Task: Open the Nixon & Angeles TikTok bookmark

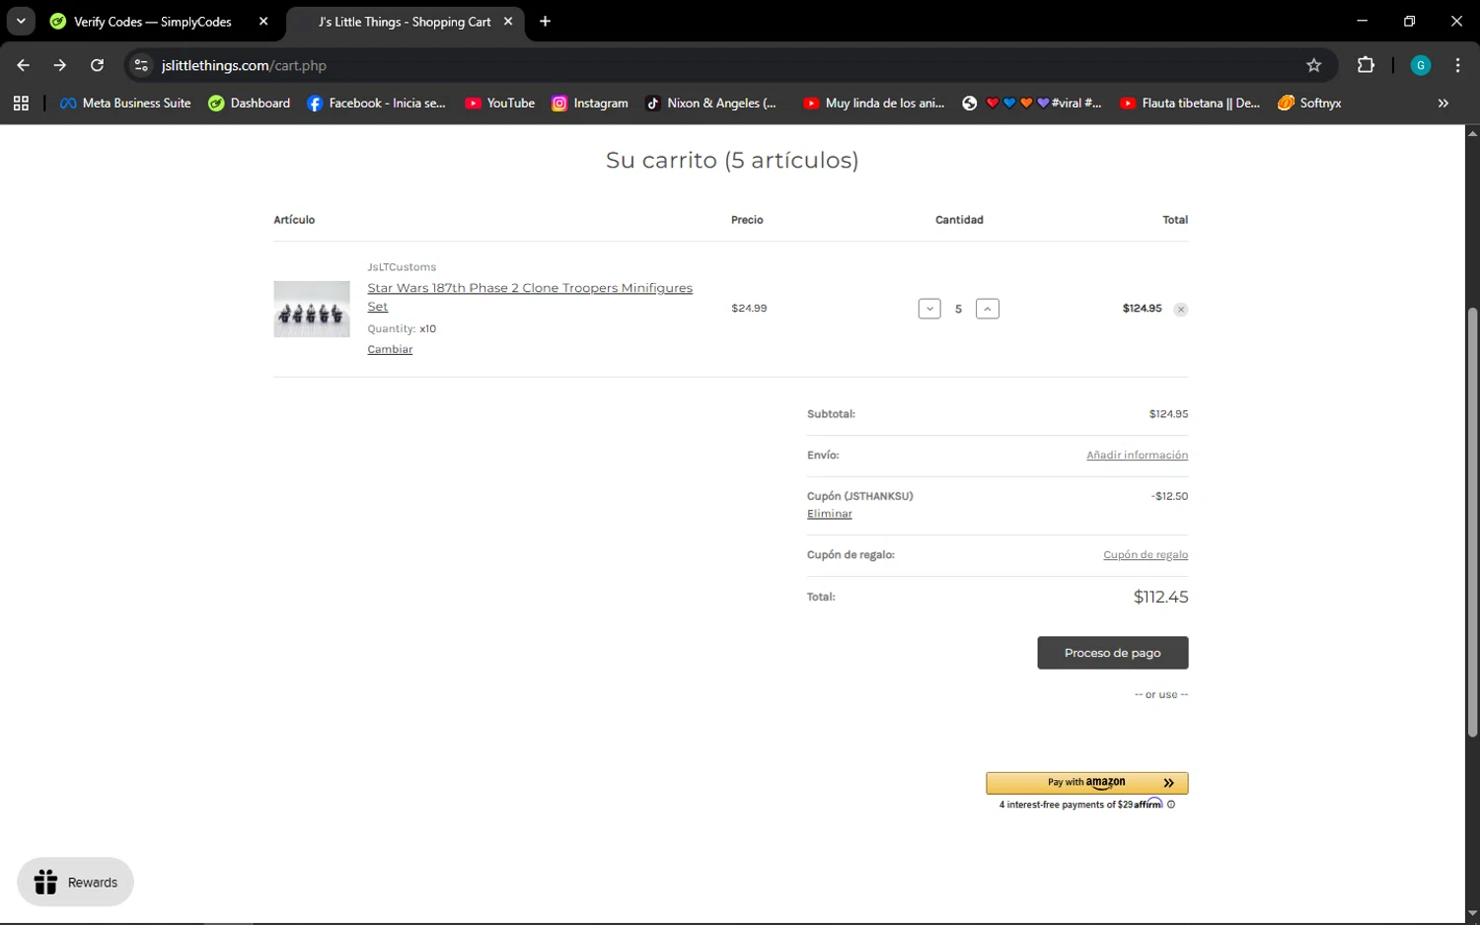Action: click(x=710, y=103)
